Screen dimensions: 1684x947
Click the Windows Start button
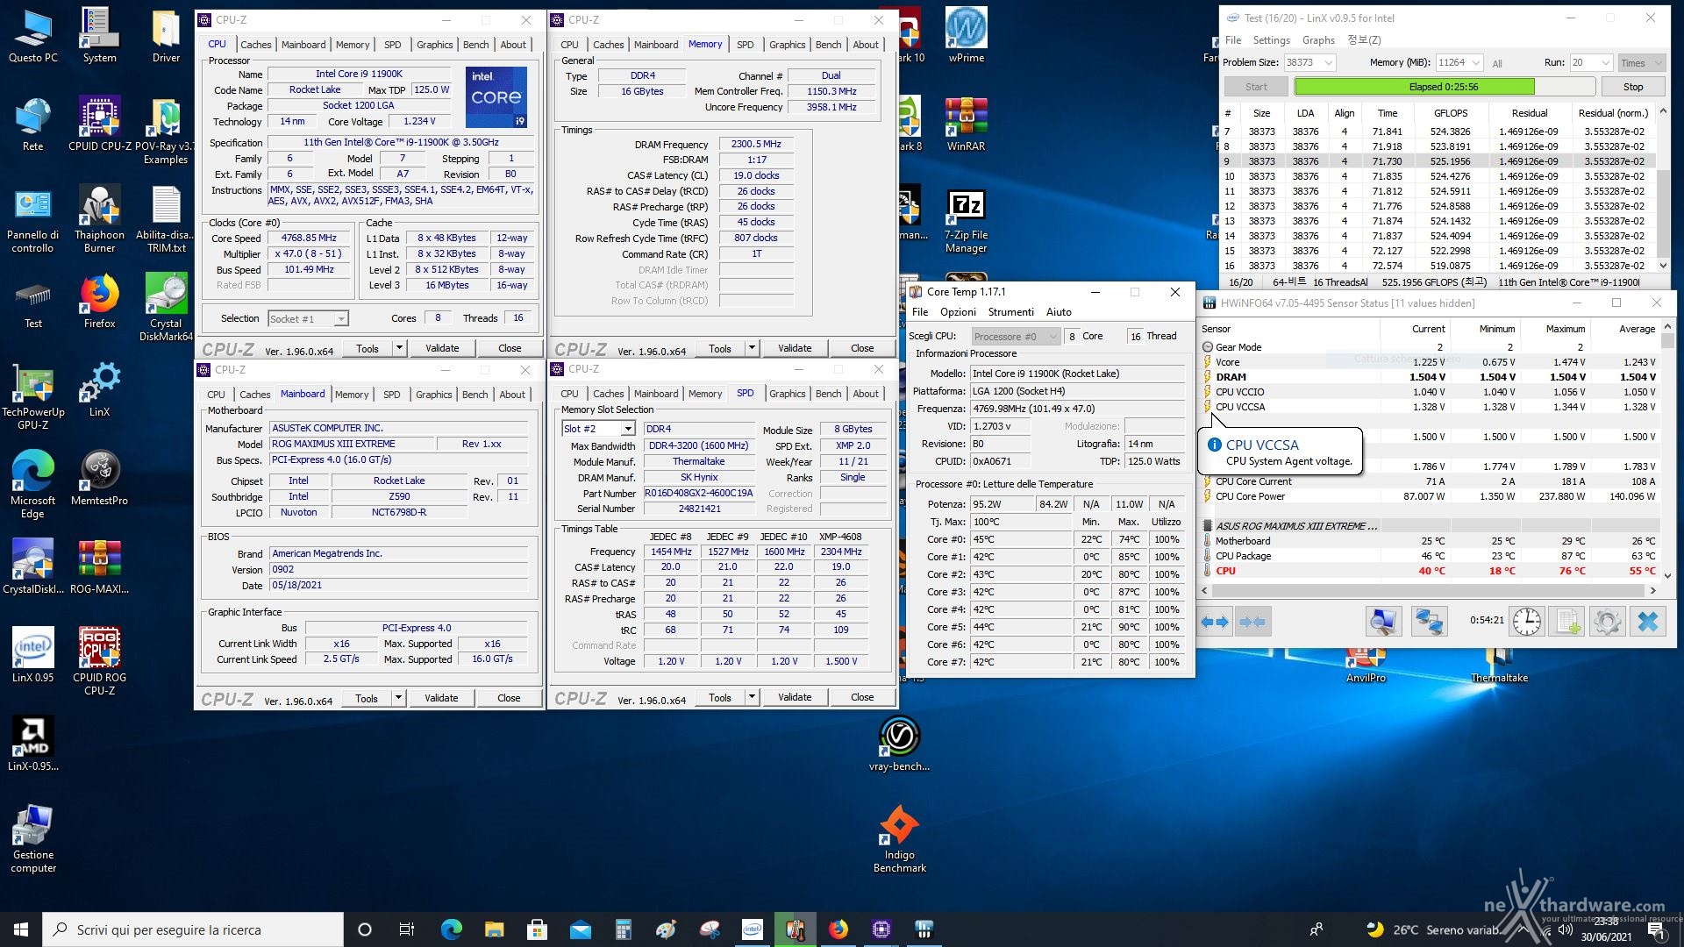pyautogui.click(x=21, y=929)
